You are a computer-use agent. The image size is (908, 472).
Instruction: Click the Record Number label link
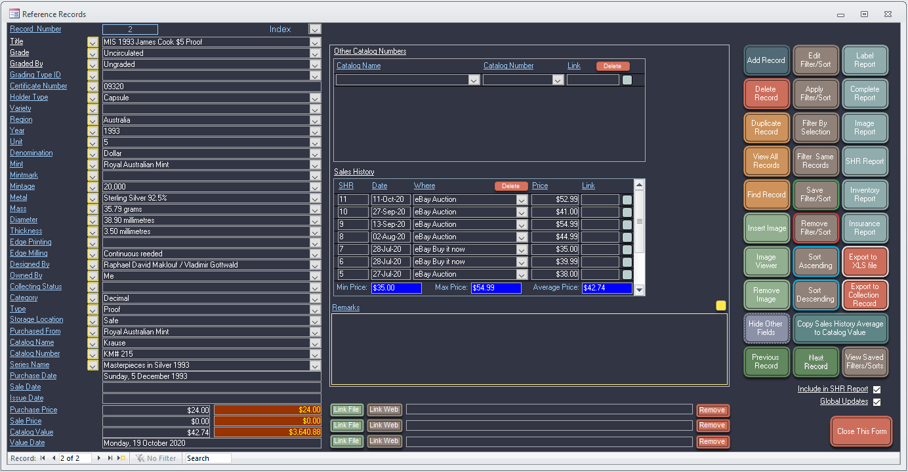point(35,29)
